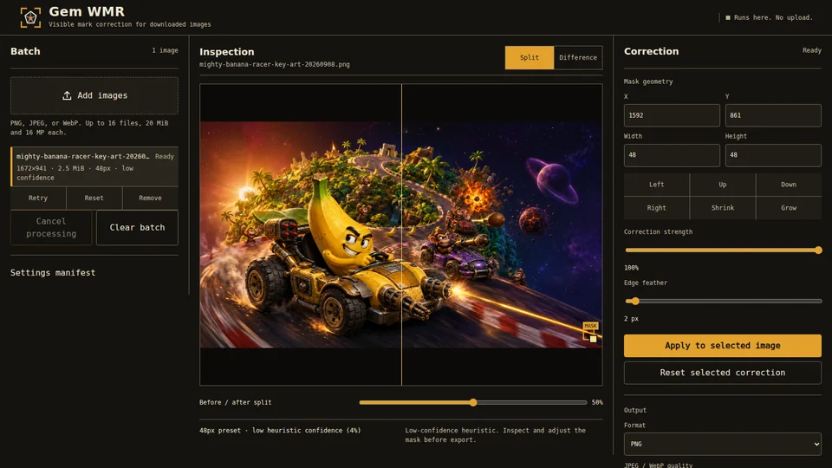Click the '1 image' batch count
This screenshot has width=832, height=468.
click(x=165, y=50)
